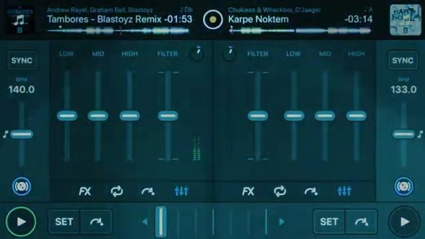Open cue points panel on left deck
The width and height of the screenshot is (425, 239).
coord(148,192)
